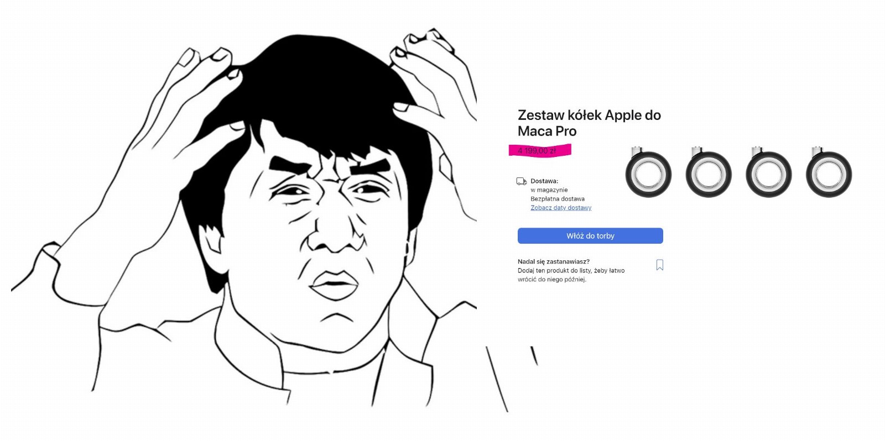Select the leftmost Mac Pro wheel image

(x=648, y=172)
